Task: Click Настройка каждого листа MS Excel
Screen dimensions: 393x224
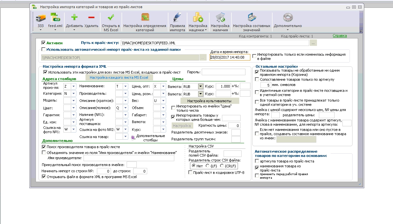Action: 119,77
